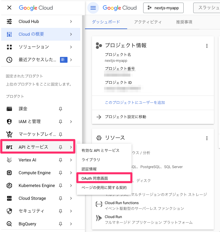Click the Marketplace shopping cart icon
Viewport: 220px width, 232px height.
tap(9, 134)
